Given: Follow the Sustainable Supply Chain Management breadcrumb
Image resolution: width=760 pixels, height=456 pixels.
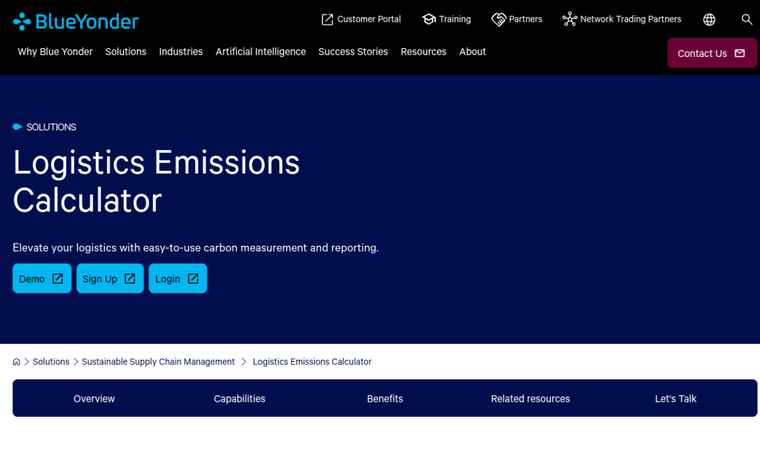Looking at the screenshot, I should click(x=159, y=362).
